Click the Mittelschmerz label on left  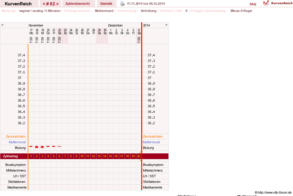click(16, 170)
